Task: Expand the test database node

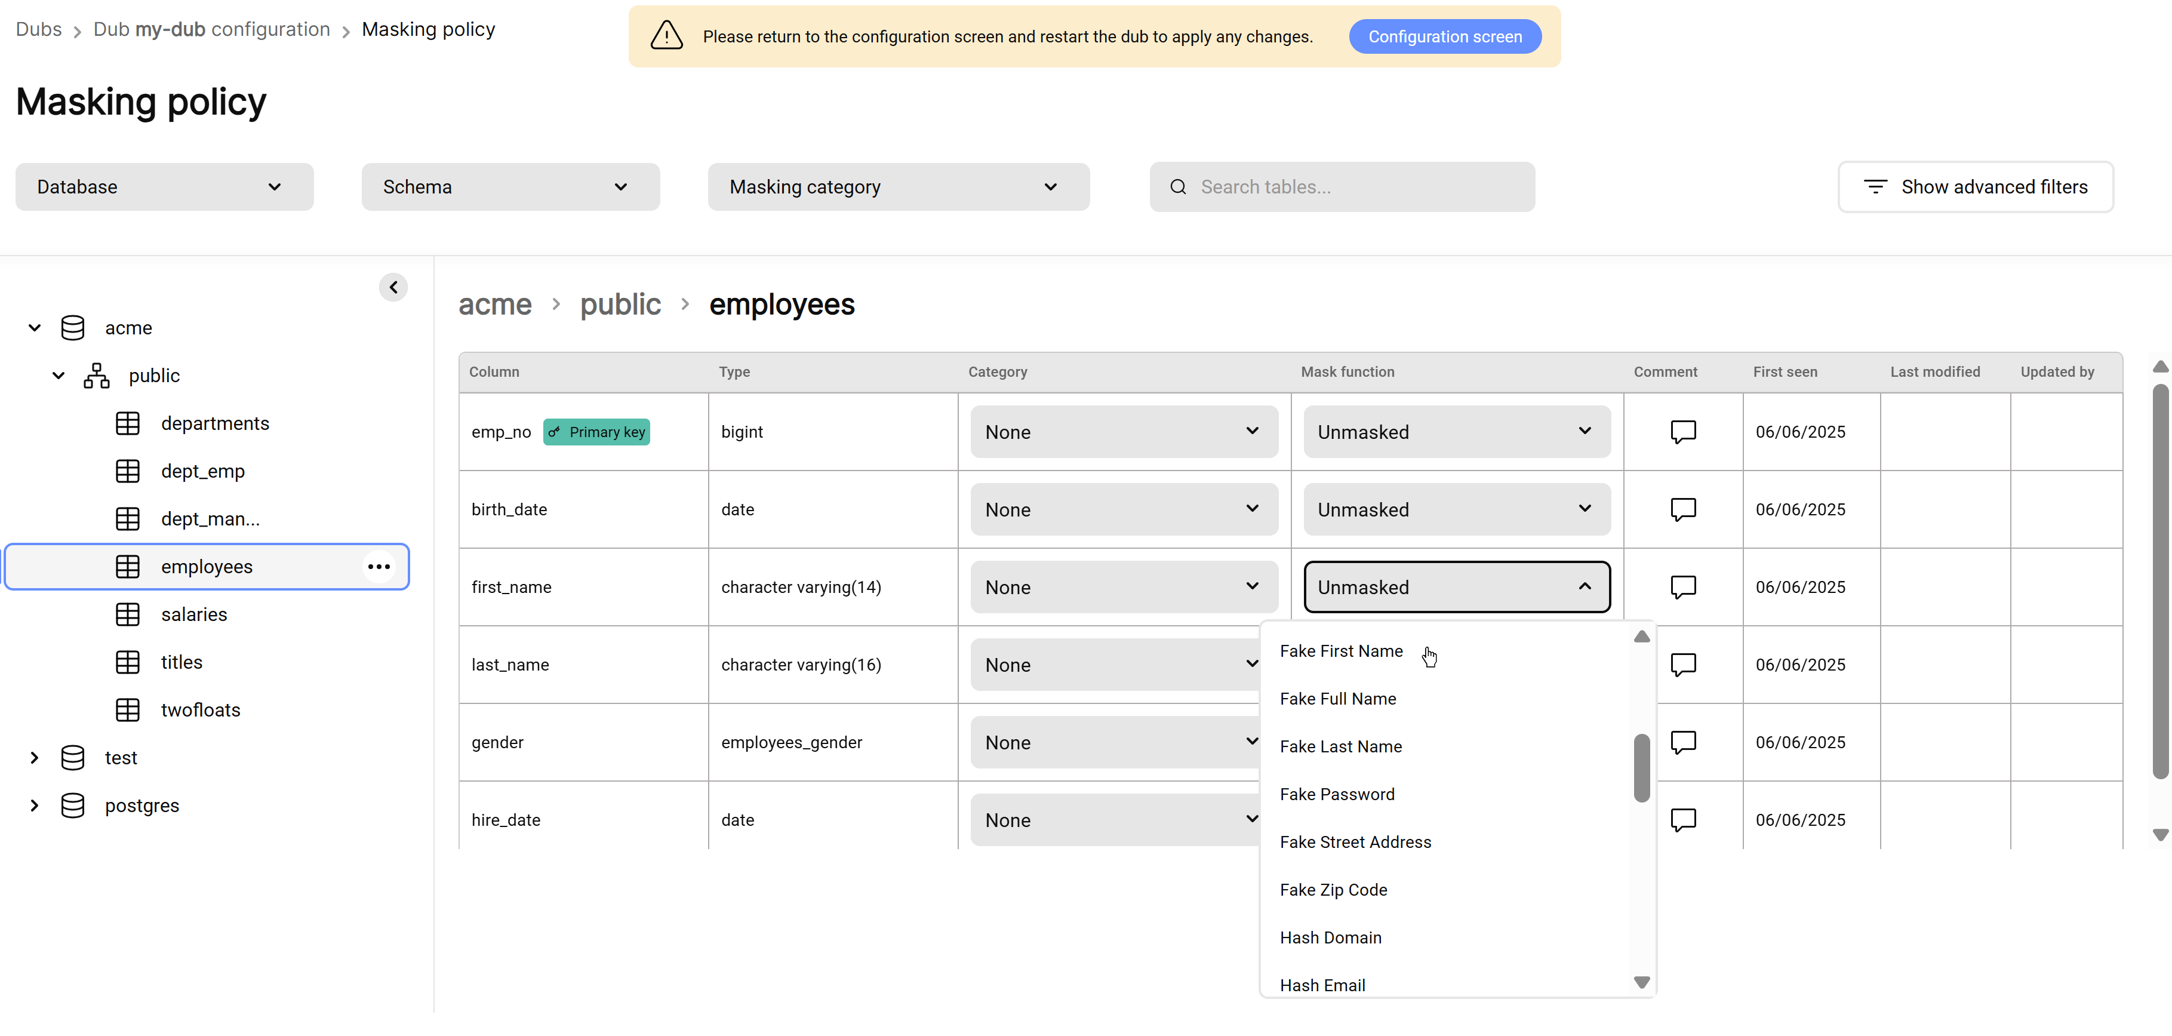Action: (35, 758)
